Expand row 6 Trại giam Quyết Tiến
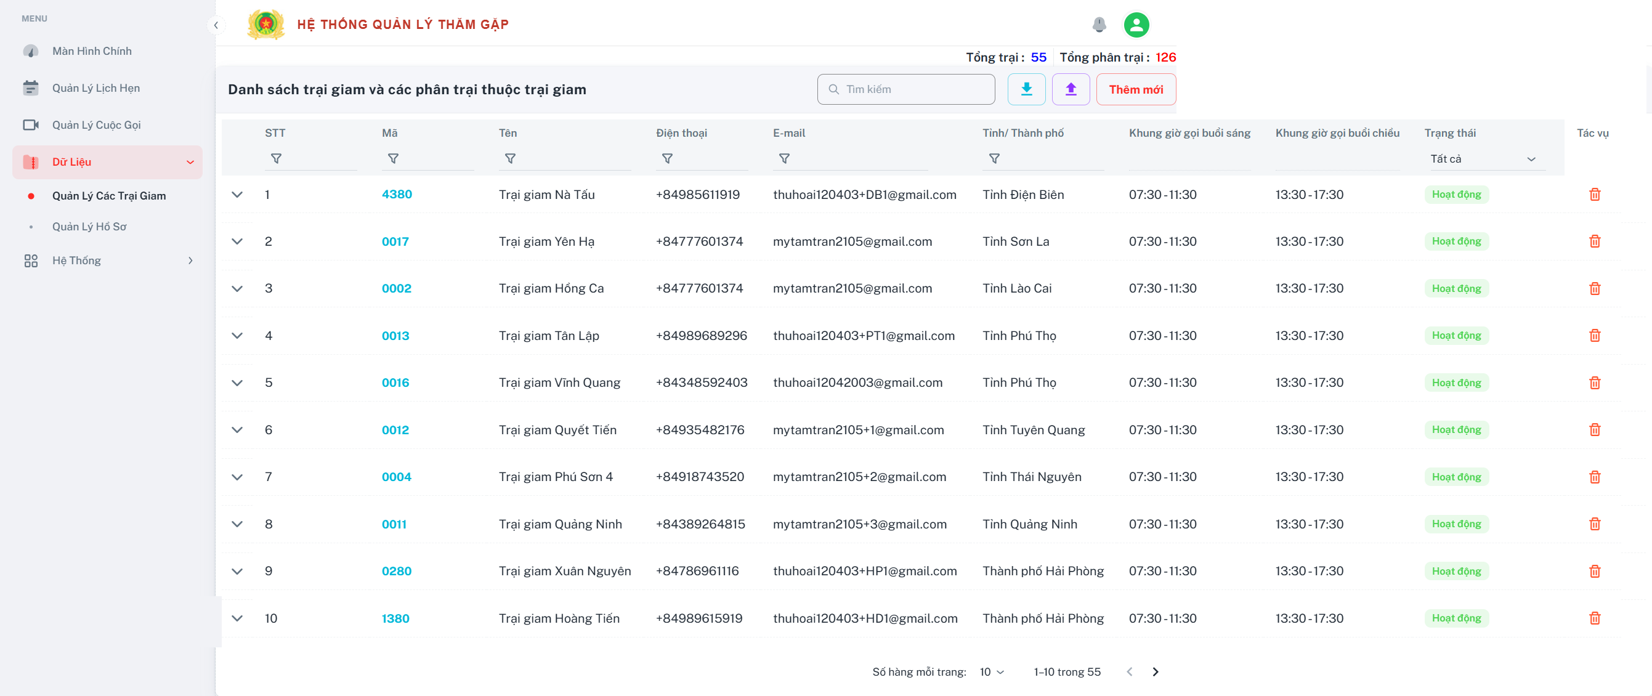The width and height of the screenshot is (1652, 696). click(237, 430)
